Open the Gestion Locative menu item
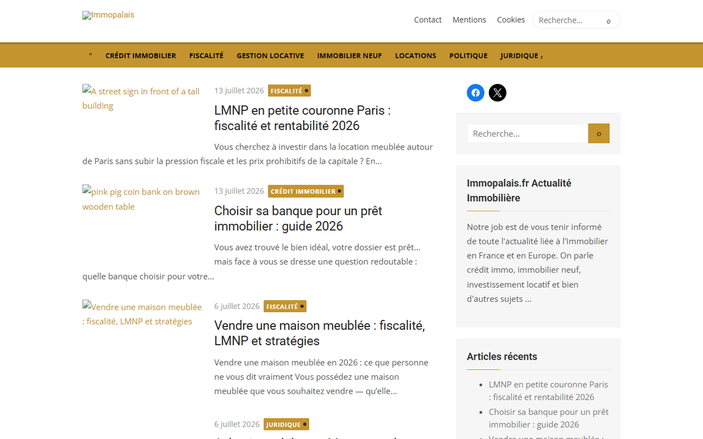This screenshot has height=439, width=703. (270, 55)
